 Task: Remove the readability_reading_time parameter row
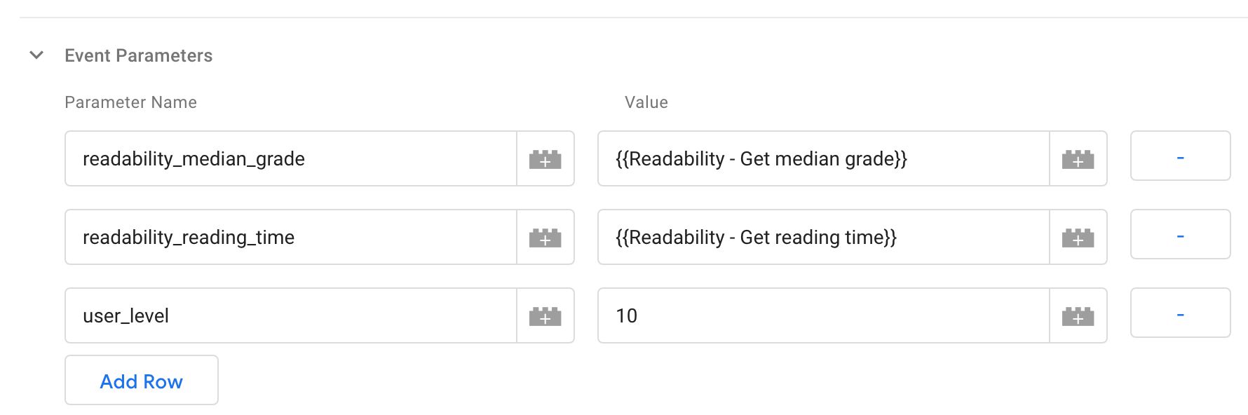click(1181, 234)
